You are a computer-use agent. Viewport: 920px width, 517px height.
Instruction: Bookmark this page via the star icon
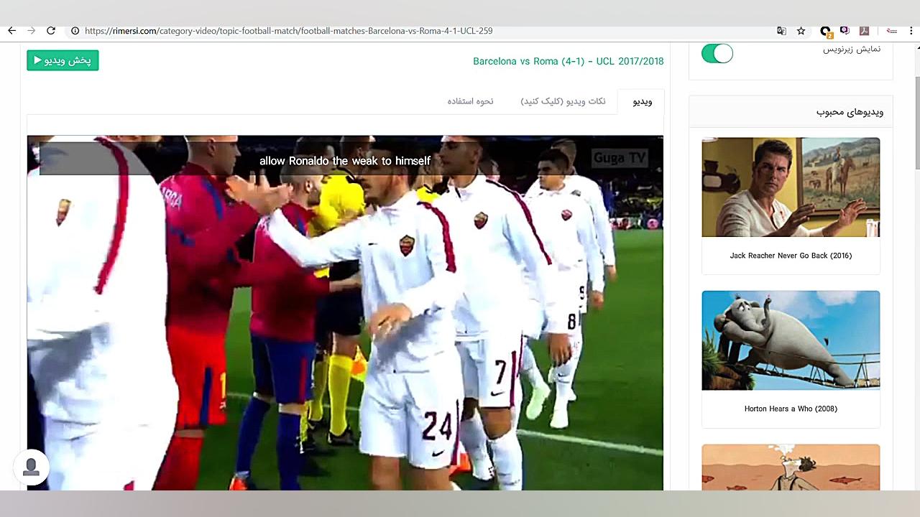pos(801,31)
